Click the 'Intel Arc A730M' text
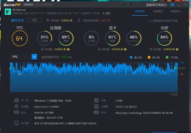191x133 pixels. (44, 113)
